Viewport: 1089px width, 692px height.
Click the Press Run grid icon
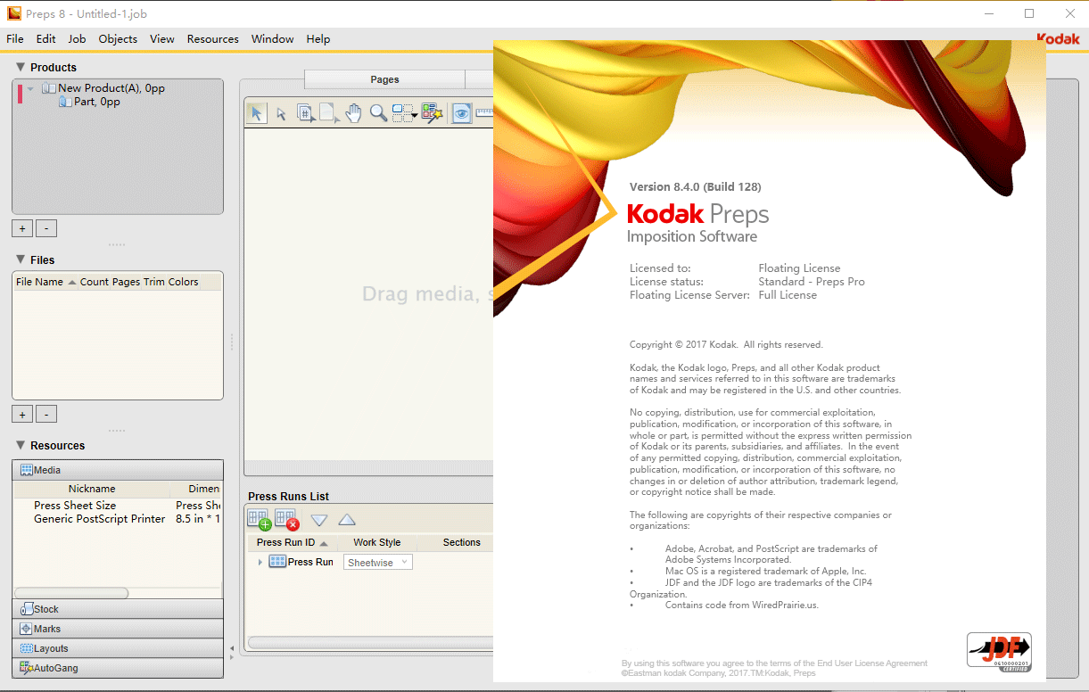pos(277,562)
